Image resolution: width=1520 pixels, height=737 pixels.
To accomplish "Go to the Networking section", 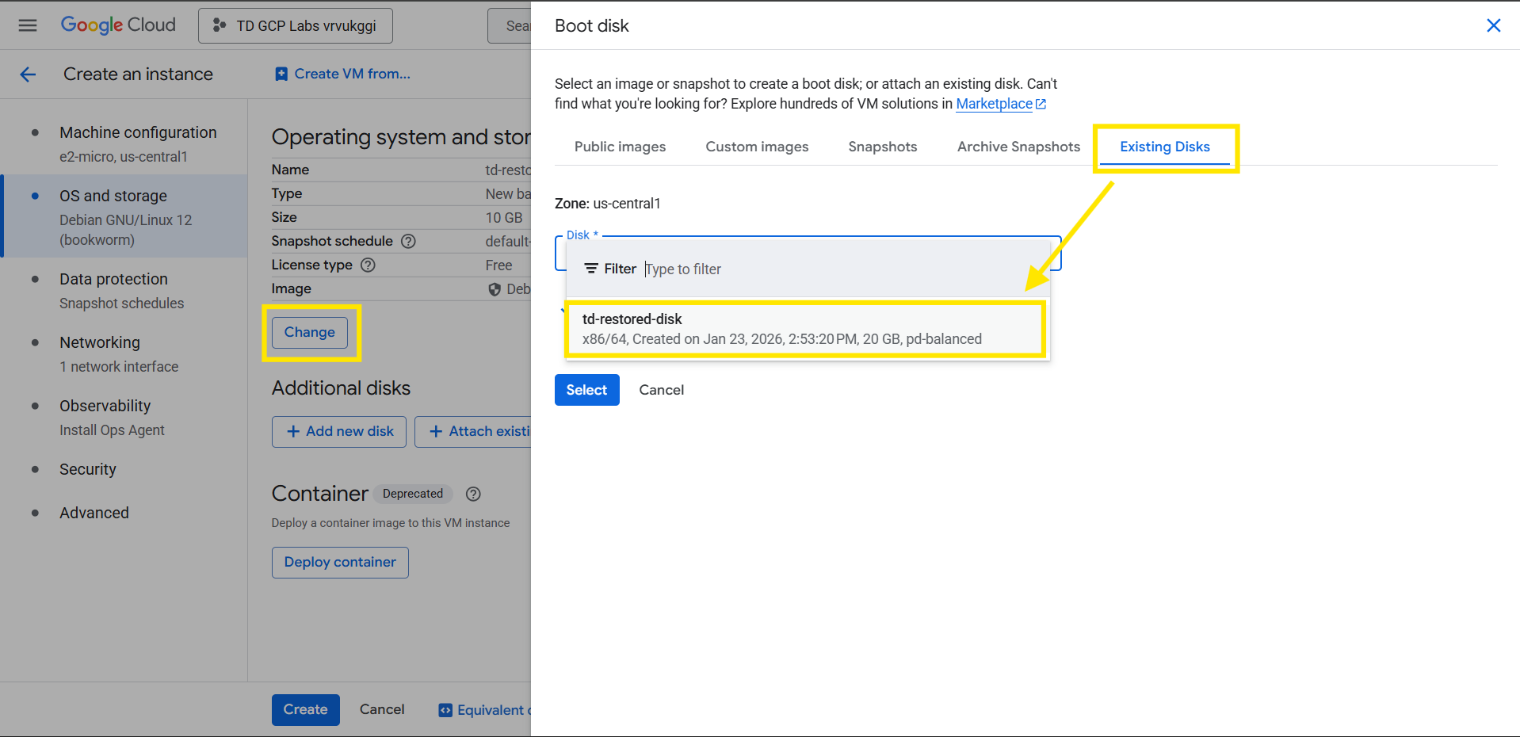I will pos(100,342).
